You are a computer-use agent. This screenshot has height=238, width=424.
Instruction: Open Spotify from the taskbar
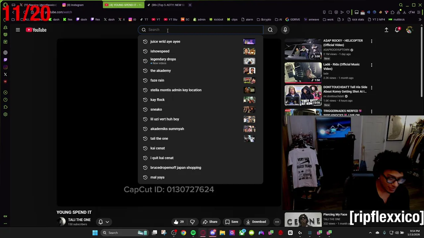193,233
